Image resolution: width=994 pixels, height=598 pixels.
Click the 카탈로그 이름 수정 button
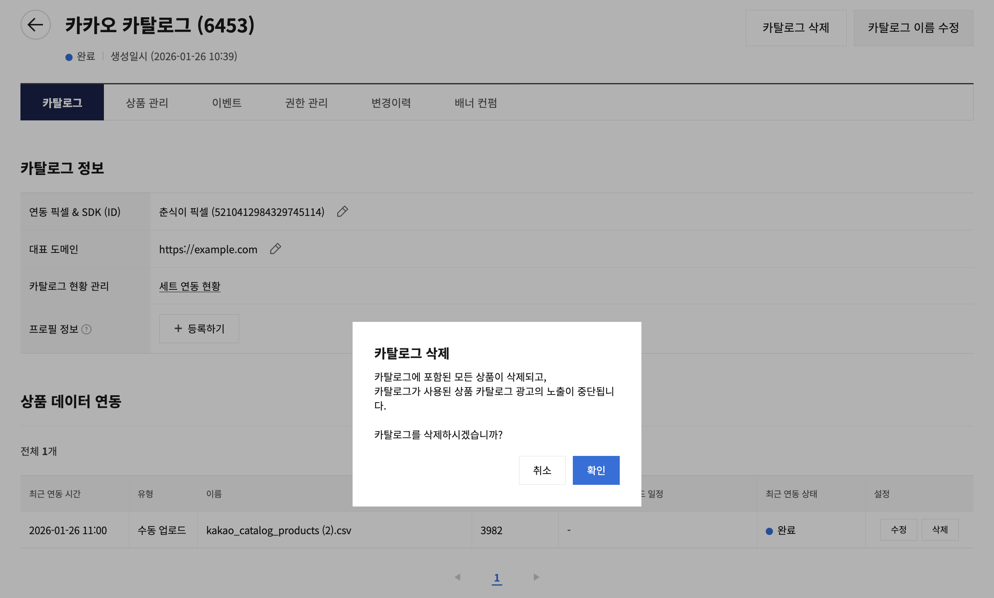click(x=913, y=28)
